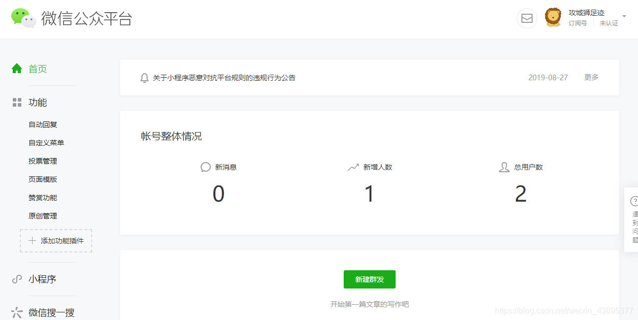Click the 订阅号 account type label
The width and height of the screenshot is (638, 320).
tap(578, 23)
